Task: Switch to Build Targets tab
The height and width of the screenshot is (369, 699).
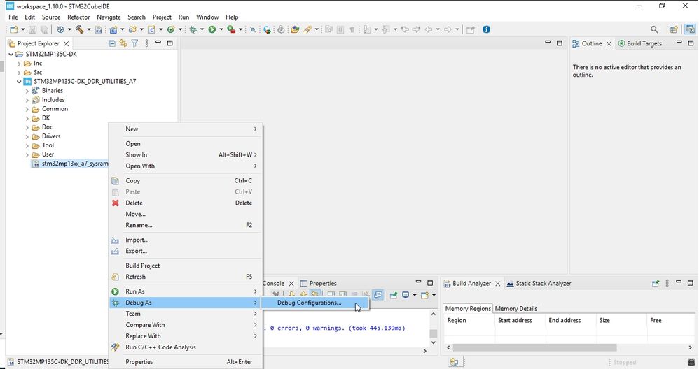Action: [x=639, y=43]
